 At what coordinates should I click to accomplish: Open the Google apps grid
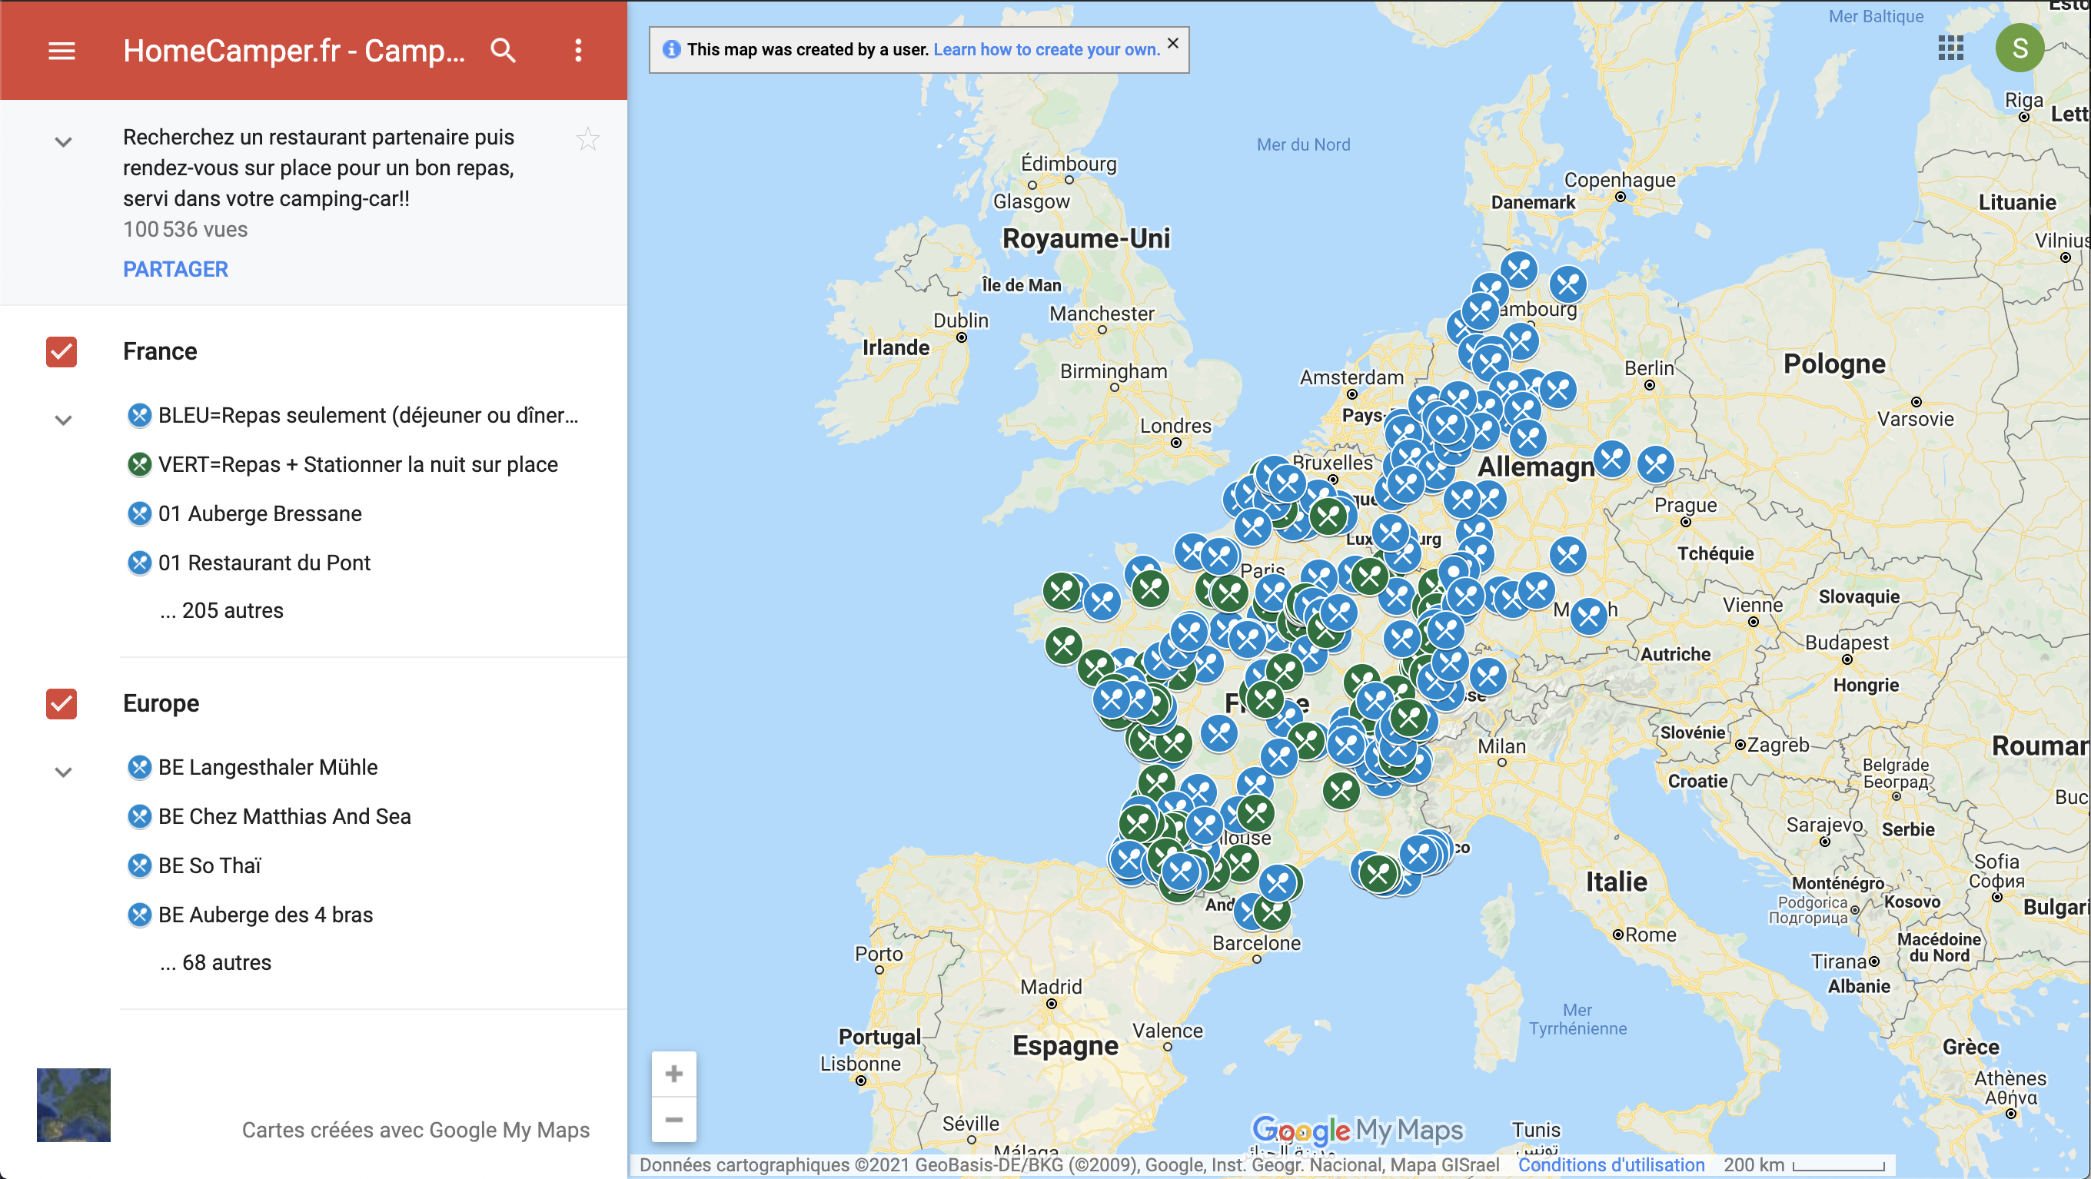coord(1950,48)
